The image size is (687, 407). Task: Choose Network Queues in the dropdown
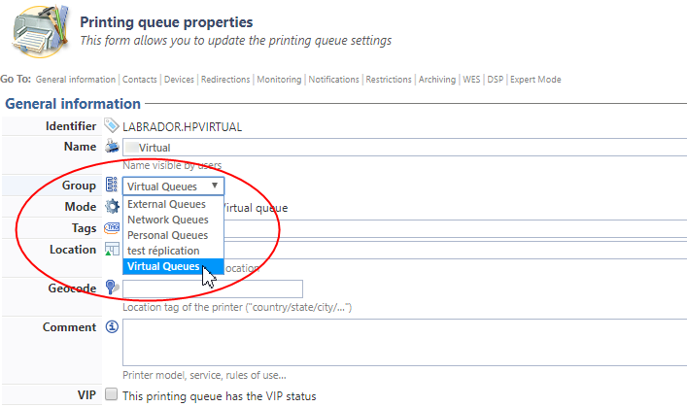tap(167, 220)
